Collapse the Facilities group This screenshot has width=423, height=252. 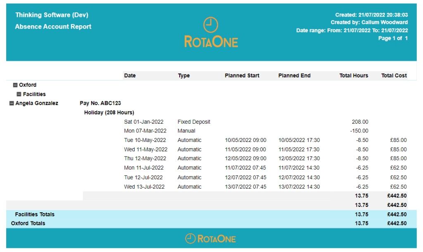coord(19,94)
